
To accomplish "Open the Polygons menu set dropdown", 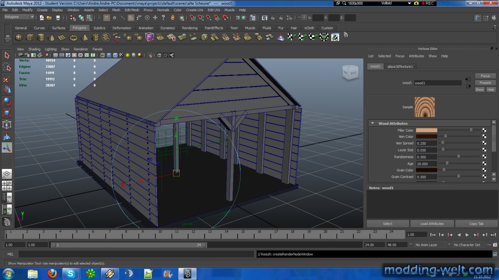I will 19,17.
